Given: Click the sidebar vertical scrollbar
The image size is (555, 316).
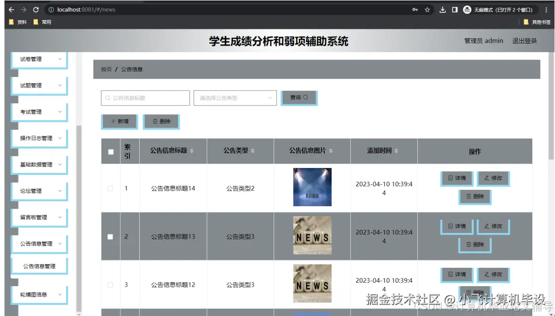Looking at the screenshot, I should coord(79,218).
